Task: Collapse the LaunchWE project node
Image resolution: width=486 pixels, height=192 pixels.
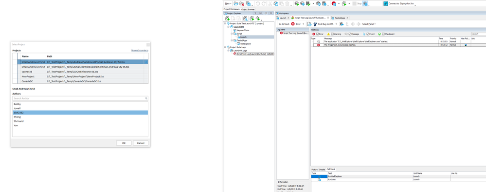Action: tap(228, 27)
